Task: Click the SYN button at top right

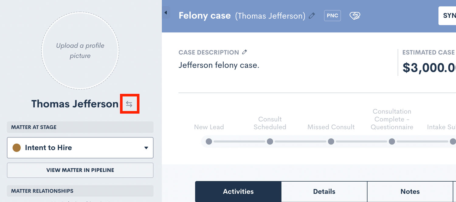Action: (447, 16)
